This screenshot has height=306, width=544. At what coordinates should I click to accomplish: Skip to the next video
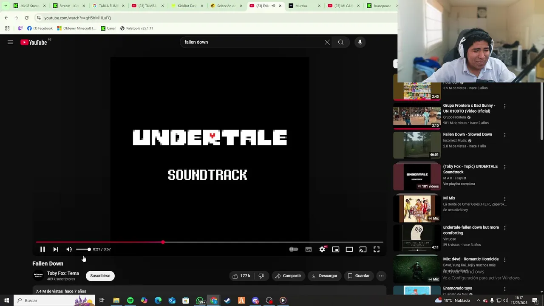(56, 249)
